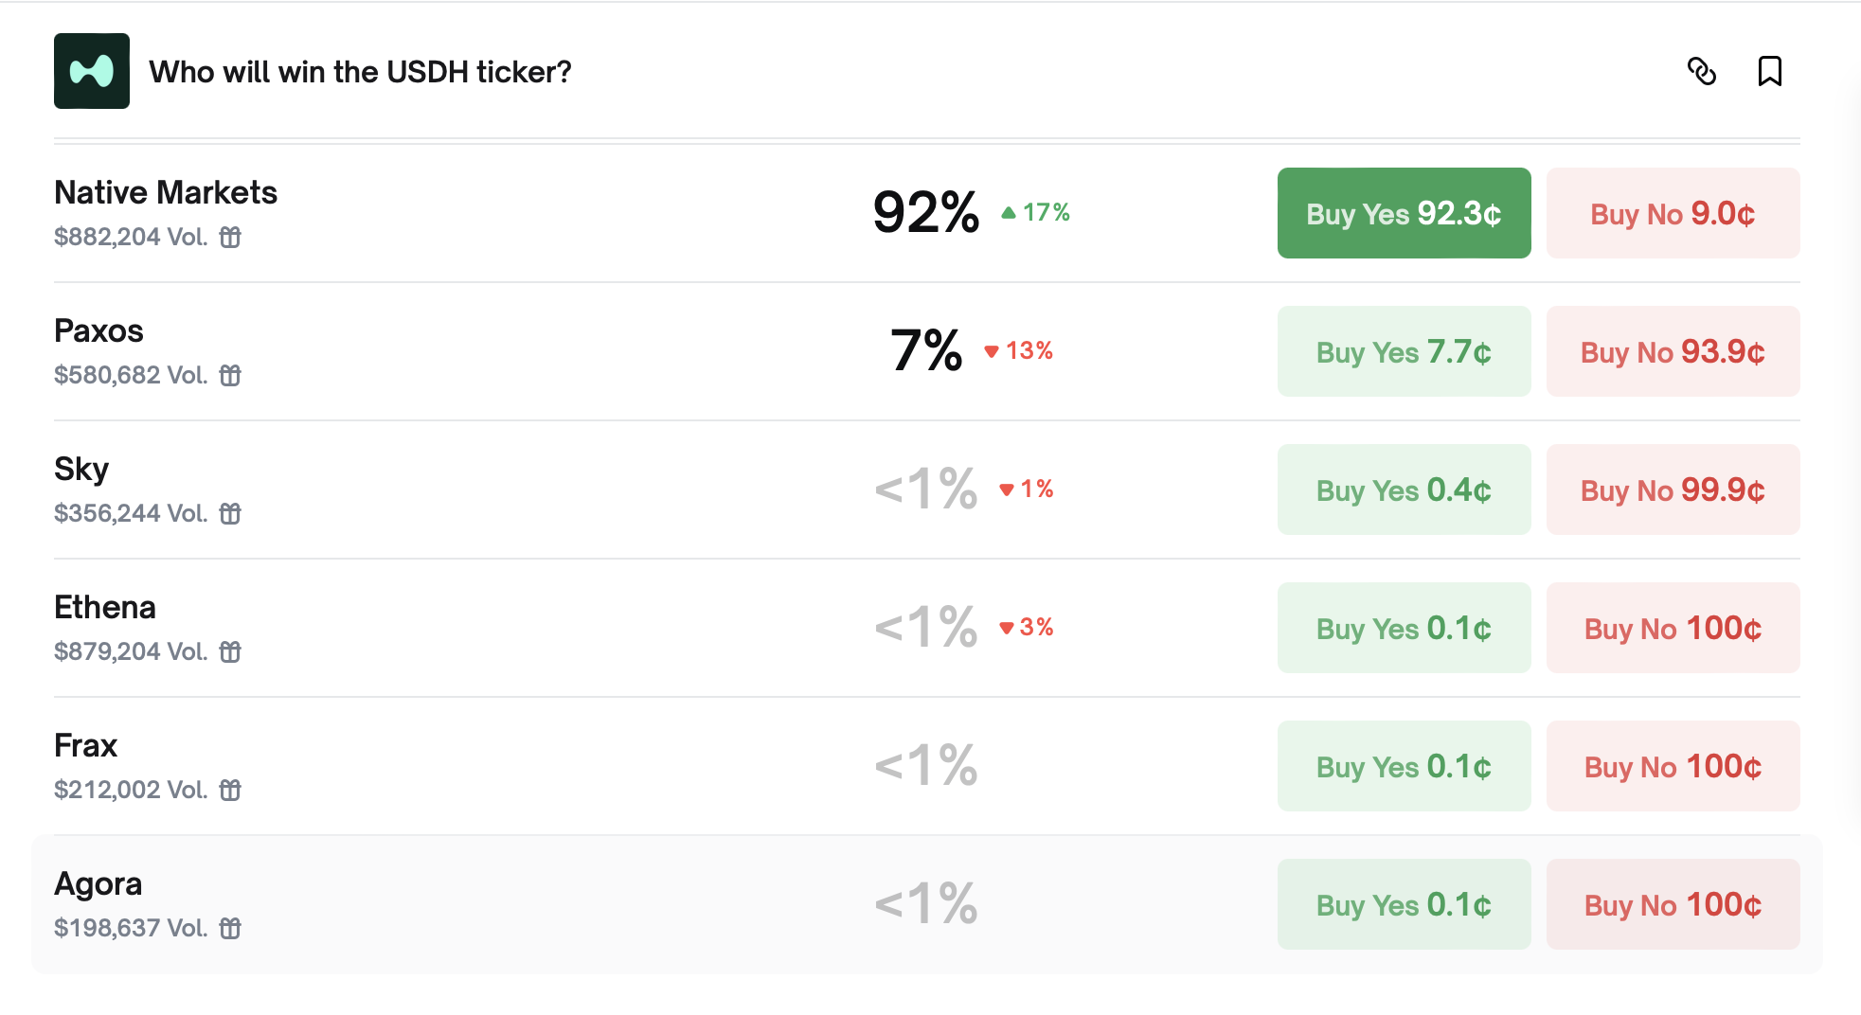The height and width of the screenshot is (1015, 1861).
Task: Buy Yes on Native Markets at 92.3¢
Action: click(1403, 213)
